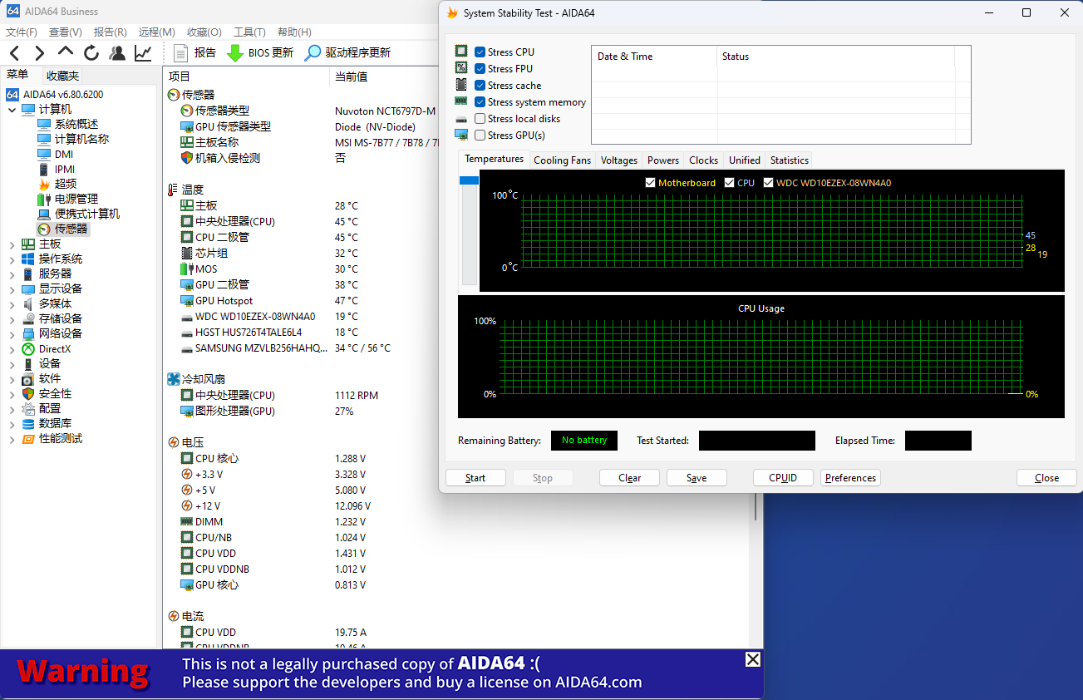Expand the 存储设备 tree node
1083x700 pixels.
pyautogui.click(x=12, y=319)
